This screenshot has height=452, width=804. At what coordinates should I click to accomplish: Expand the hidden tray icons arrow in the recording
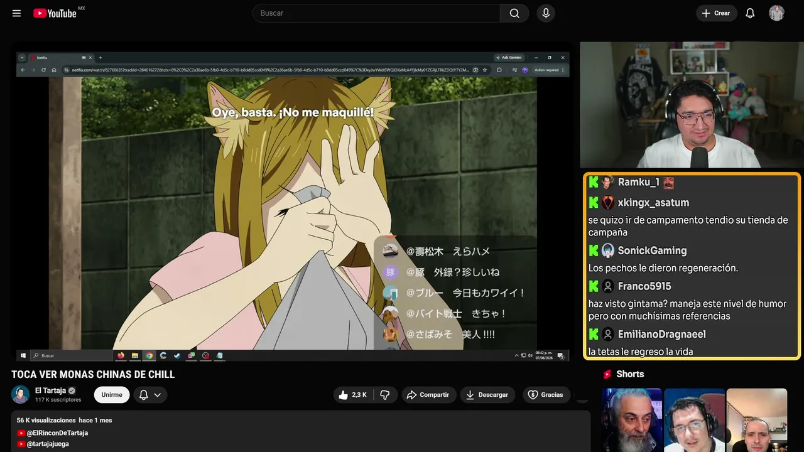tap(516, 355)
